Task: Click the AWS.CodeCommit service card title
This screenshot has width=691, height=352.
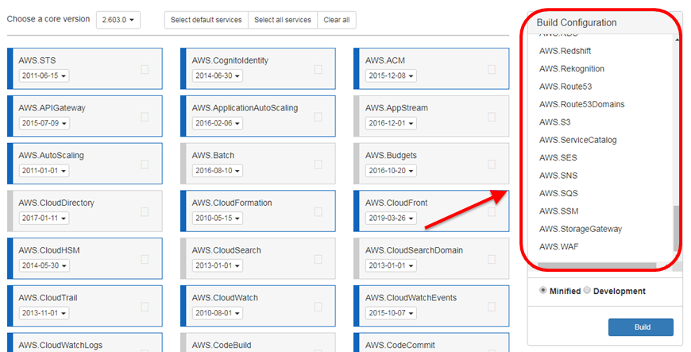Action: (x=400, y=346)
